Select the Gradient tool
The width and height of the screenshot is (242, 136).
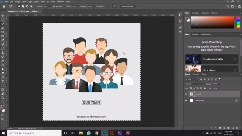coord(3,65)
